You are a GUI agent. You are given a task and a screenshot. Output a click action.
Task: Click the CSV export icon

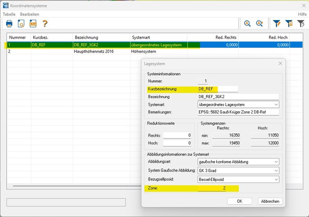click(33, 24)
